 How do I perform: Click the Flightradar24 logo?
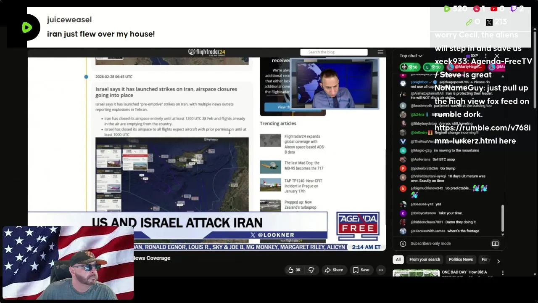(x=206, y=52)
